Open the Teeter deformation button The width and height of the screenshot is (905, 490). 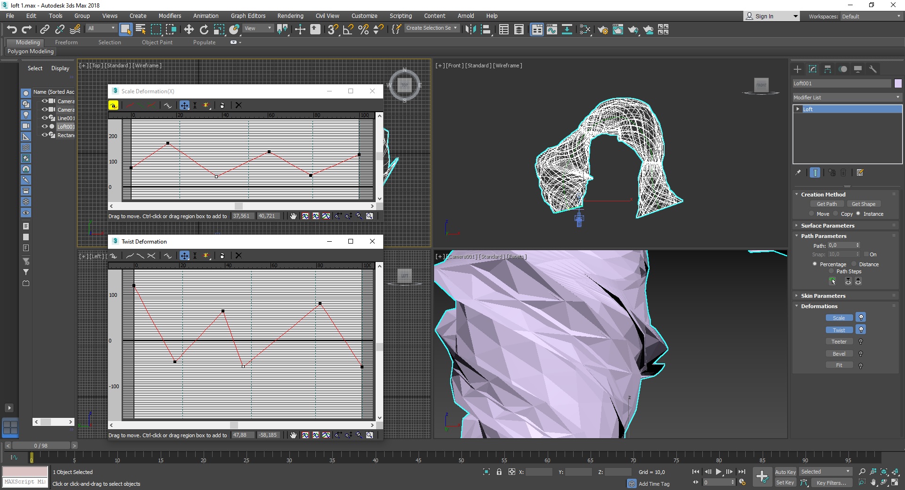(839, 342)
